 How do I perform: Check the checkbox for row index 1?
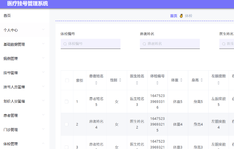(67, 102)
